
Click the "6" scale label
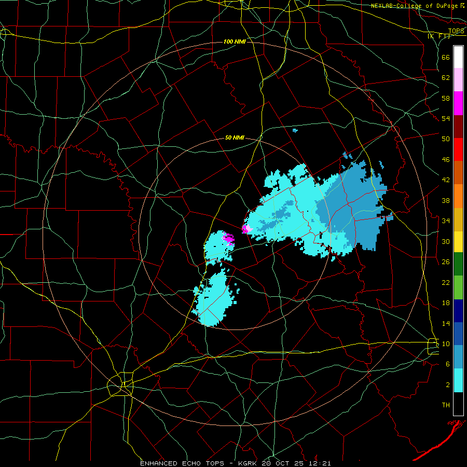pyautogui.click(x=447, y=364)
